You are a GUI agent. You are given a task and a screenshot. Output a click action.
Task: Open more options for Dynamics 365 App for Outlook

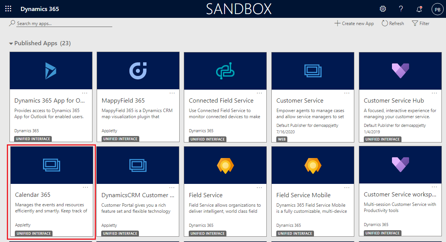85,93
